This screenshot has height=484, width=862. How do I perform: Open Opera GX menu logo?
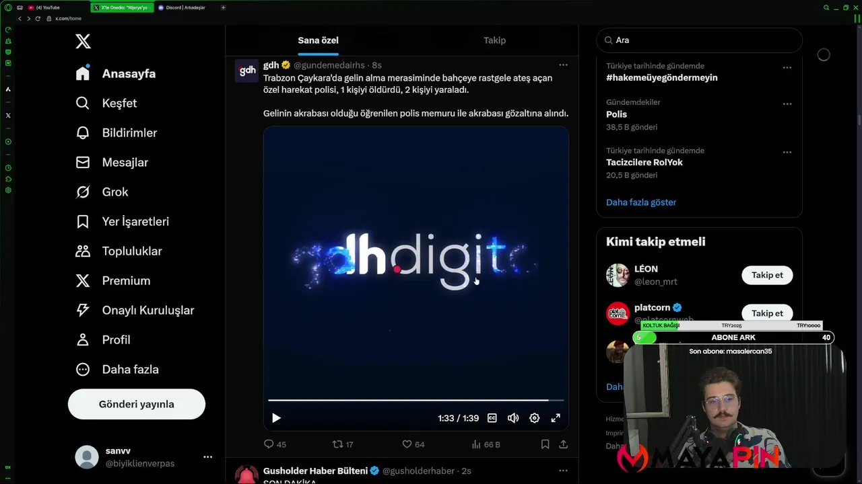coord(8,7)
